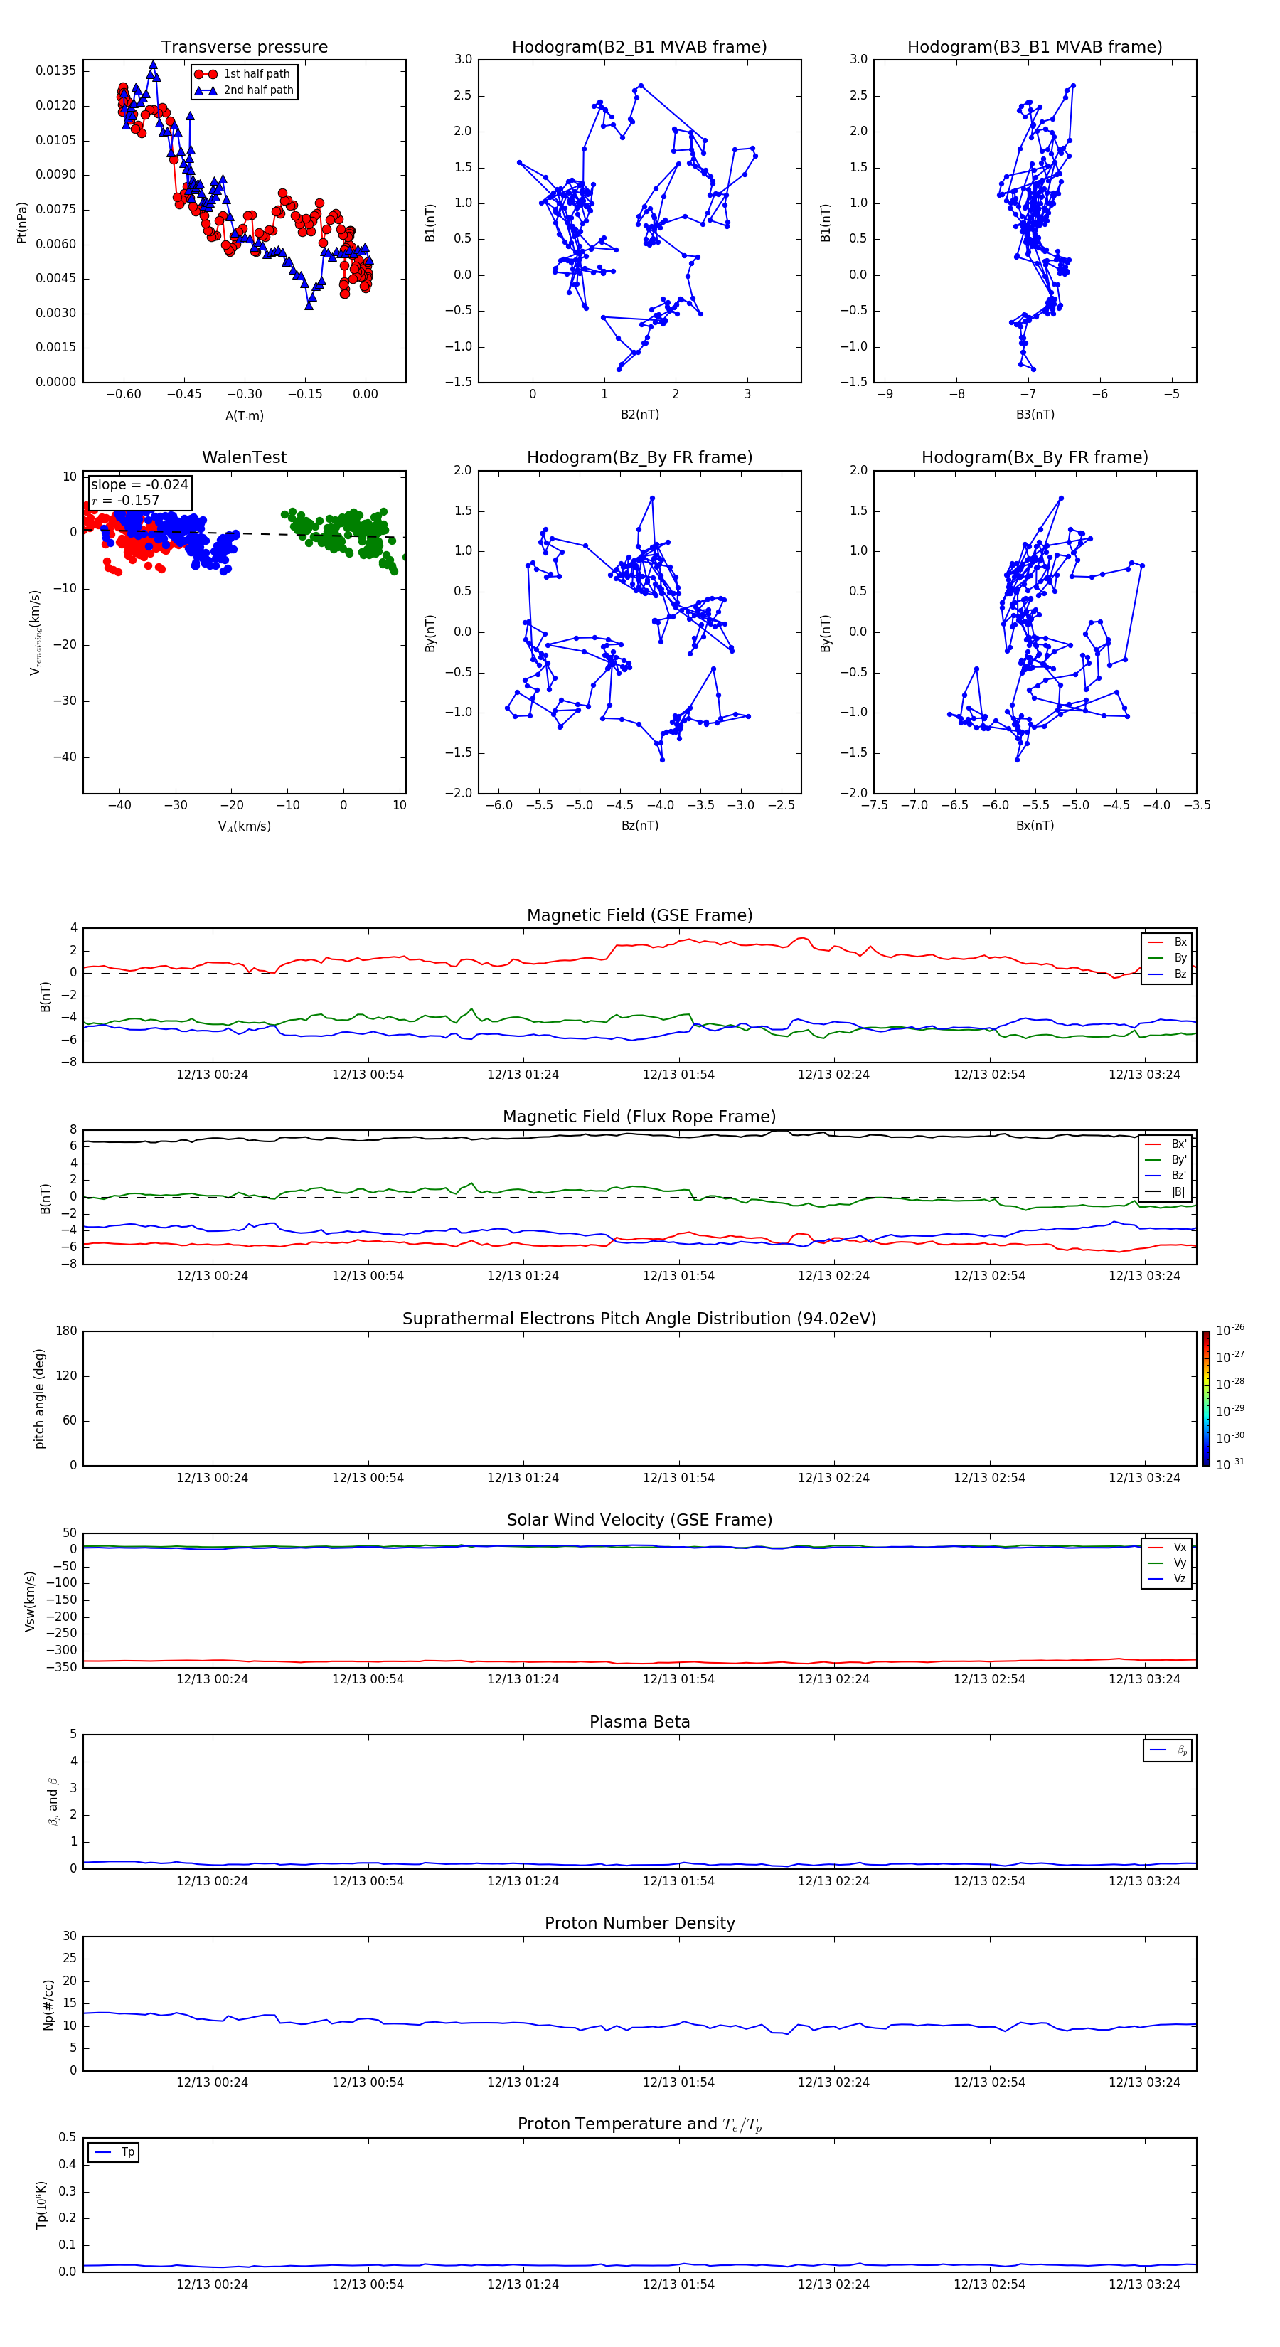Viewport: 1280px width, 2347px height.
Task: Select the |B| legend entry in Flux Rope Frame
Action: (x=1166, y=1192)
